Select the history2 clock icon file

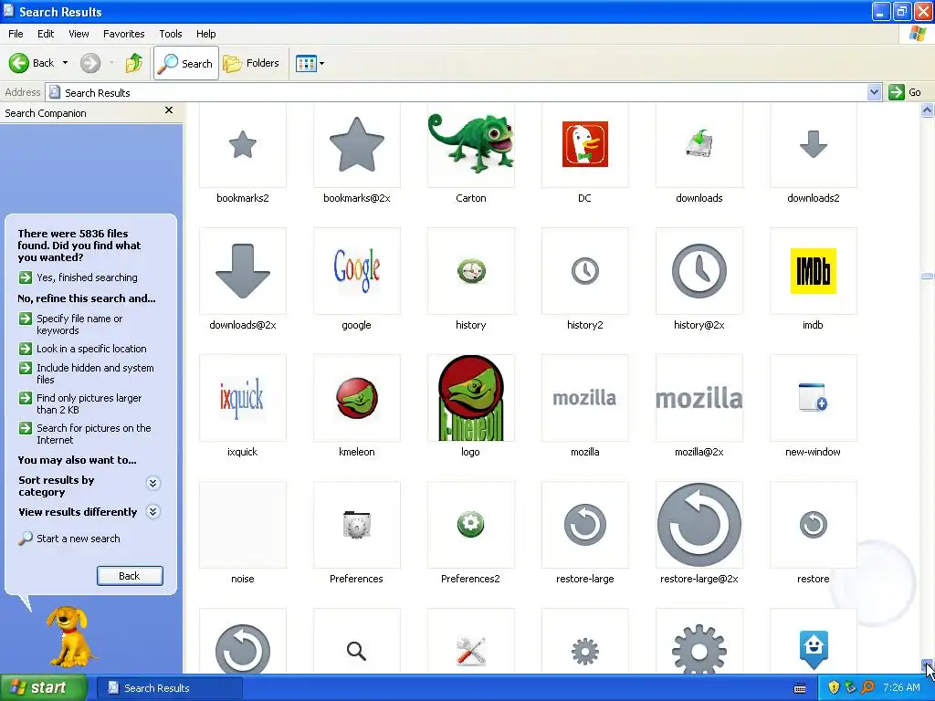tap(585, 271)
